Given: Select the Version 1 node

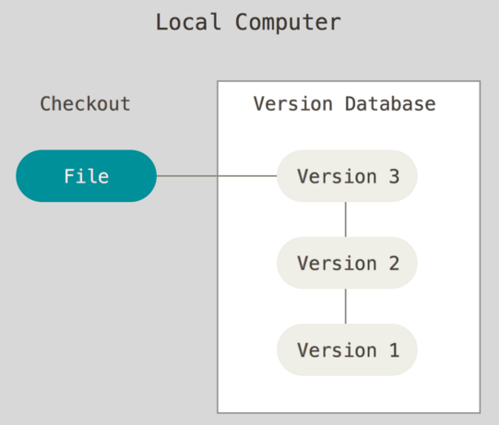Looking at the screenshot, I should pyautogui.click(x=347, y=349).
